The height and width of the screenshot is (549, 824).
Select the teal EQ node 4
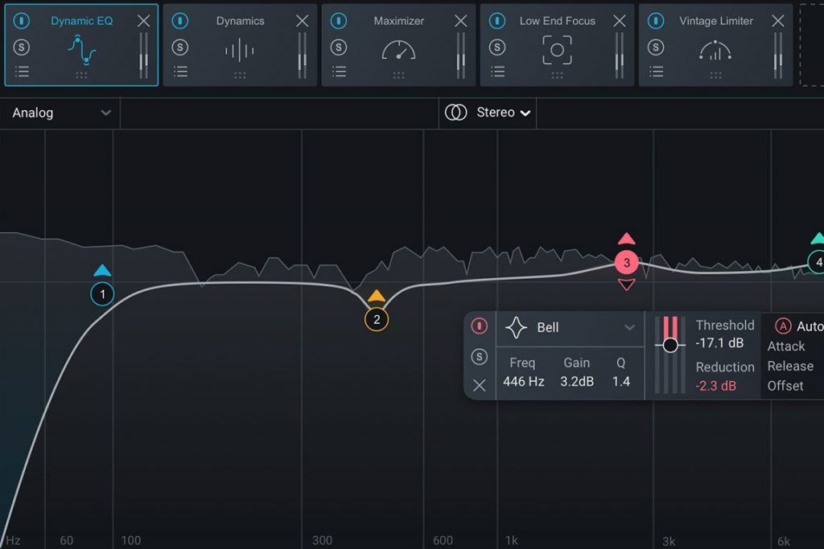pos(817,262)
